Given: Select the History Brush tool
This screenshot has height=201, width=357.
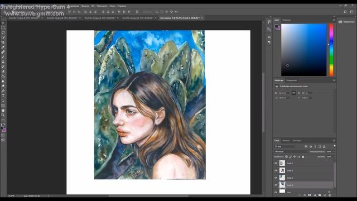Looking at the screenshot, I should (3, 66).
